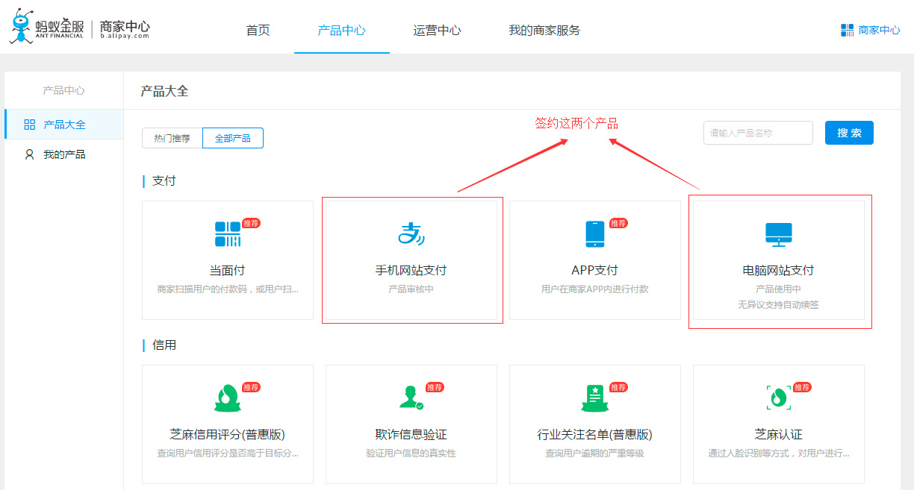
Task: Click the 当面付 QR code icon
Action: (228, 234)
